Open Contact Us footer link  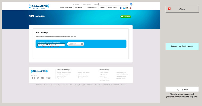pos(81,78)
